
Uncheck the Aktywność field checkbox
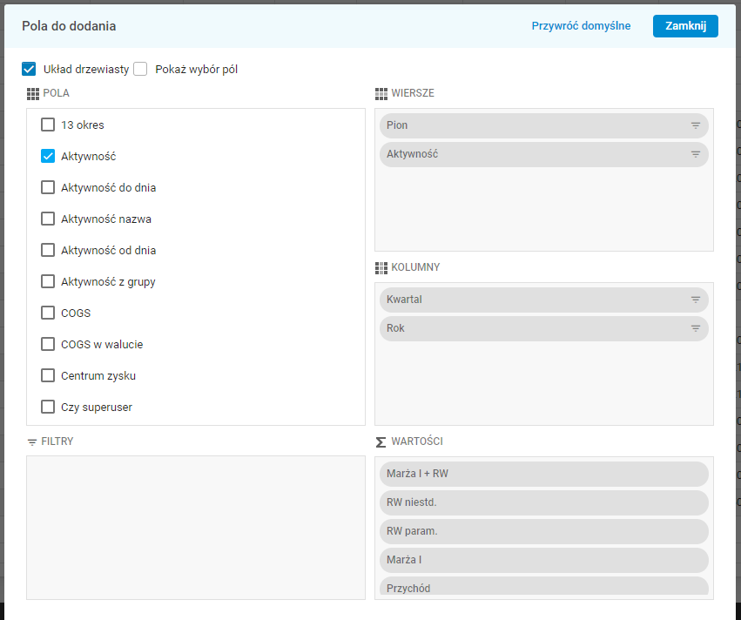[48, 156]
